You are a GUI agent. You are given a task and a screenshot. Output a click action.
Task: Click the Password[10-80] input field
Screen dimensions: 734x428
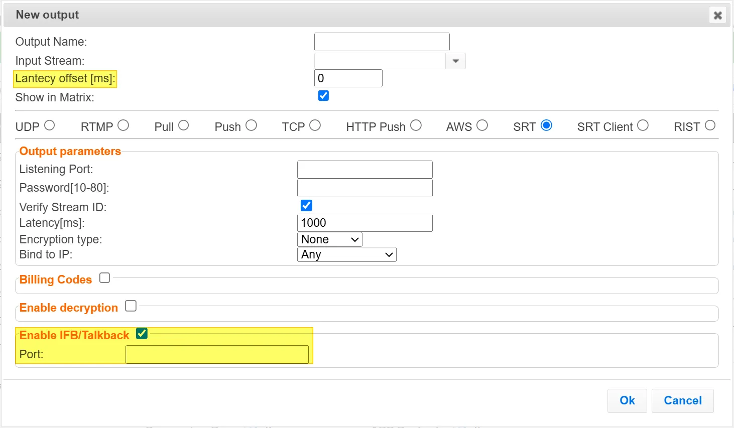point(364,188)
